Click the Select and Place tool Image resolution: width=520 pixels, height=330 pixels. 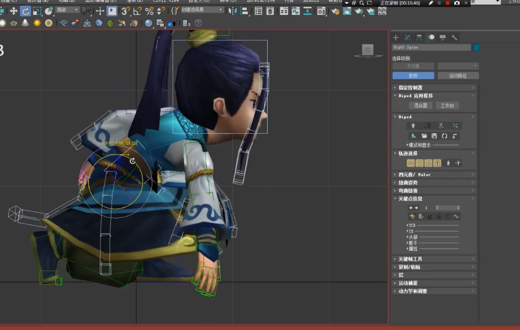pos(49,11)
